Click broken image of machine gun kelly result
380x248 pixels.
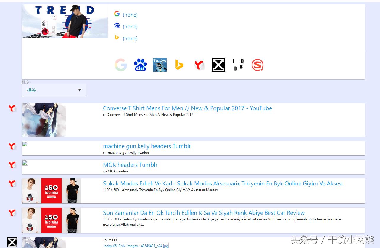(x=25, y=144)
